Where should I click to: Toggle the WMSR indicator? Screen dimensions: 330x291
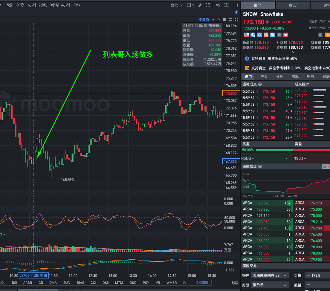172,283
